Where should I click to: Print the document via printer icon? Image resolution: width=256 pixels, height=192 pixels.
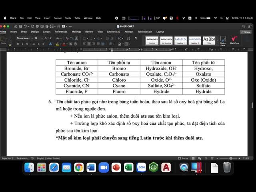click(37, 26)
